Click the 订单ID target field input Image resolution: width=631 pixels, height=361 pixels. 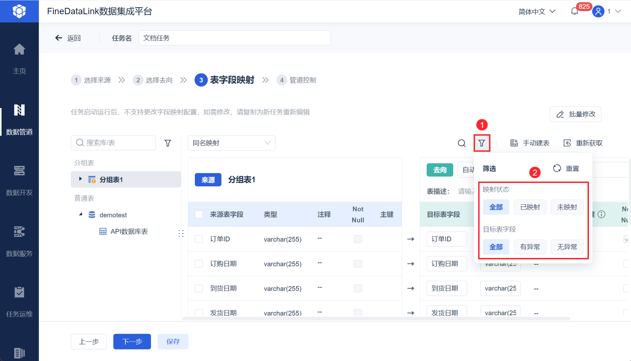pos(447,239)
